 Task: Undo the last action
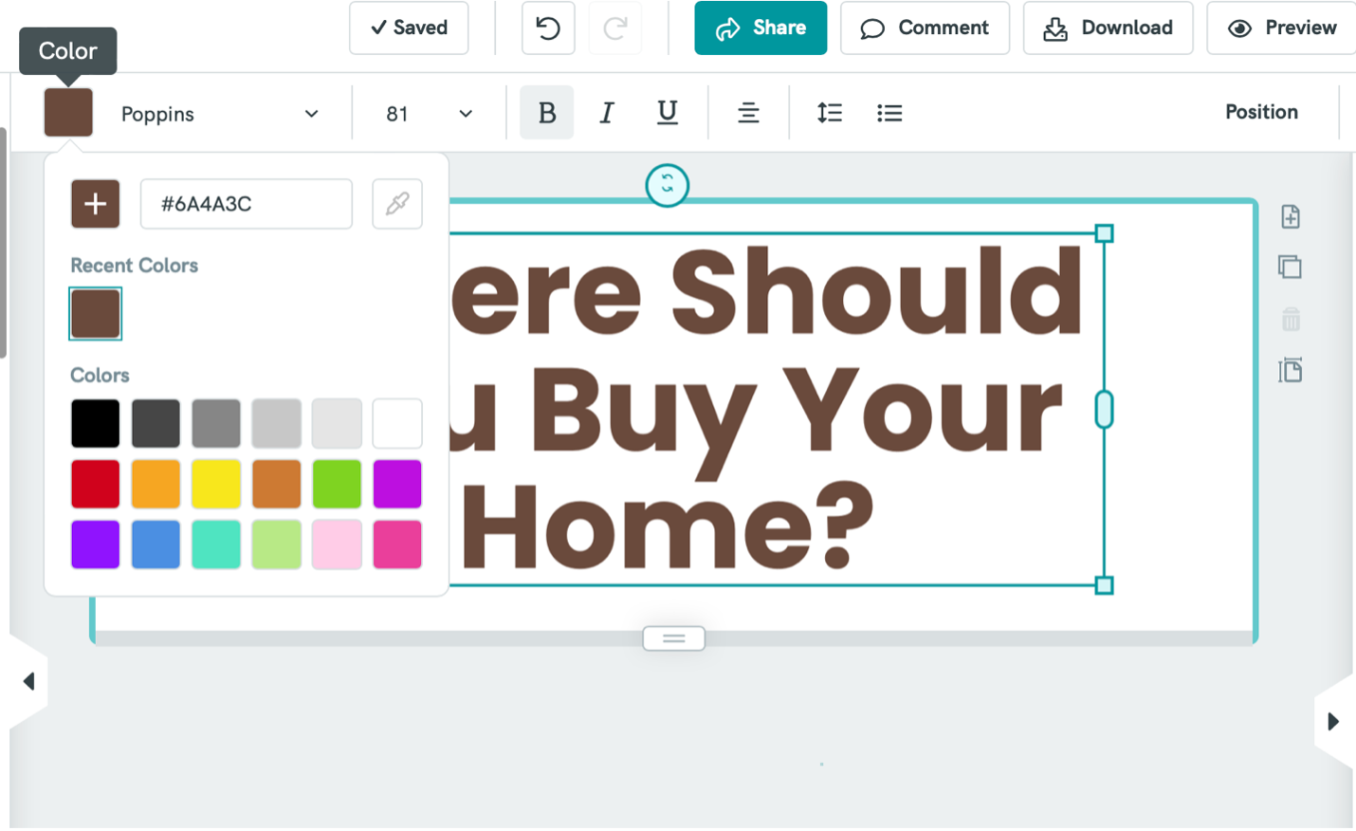(x=548, y=28)
